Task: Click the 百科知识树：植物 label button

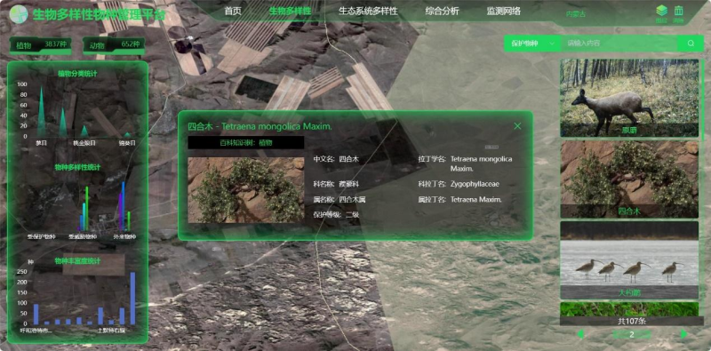Action: (246, 142)
